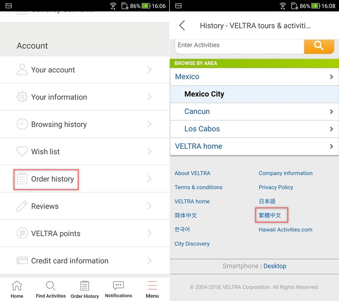The width and height of the screenshot is (339, 301).
Task: Open About VELTRA link
Action: click(192, 173)
